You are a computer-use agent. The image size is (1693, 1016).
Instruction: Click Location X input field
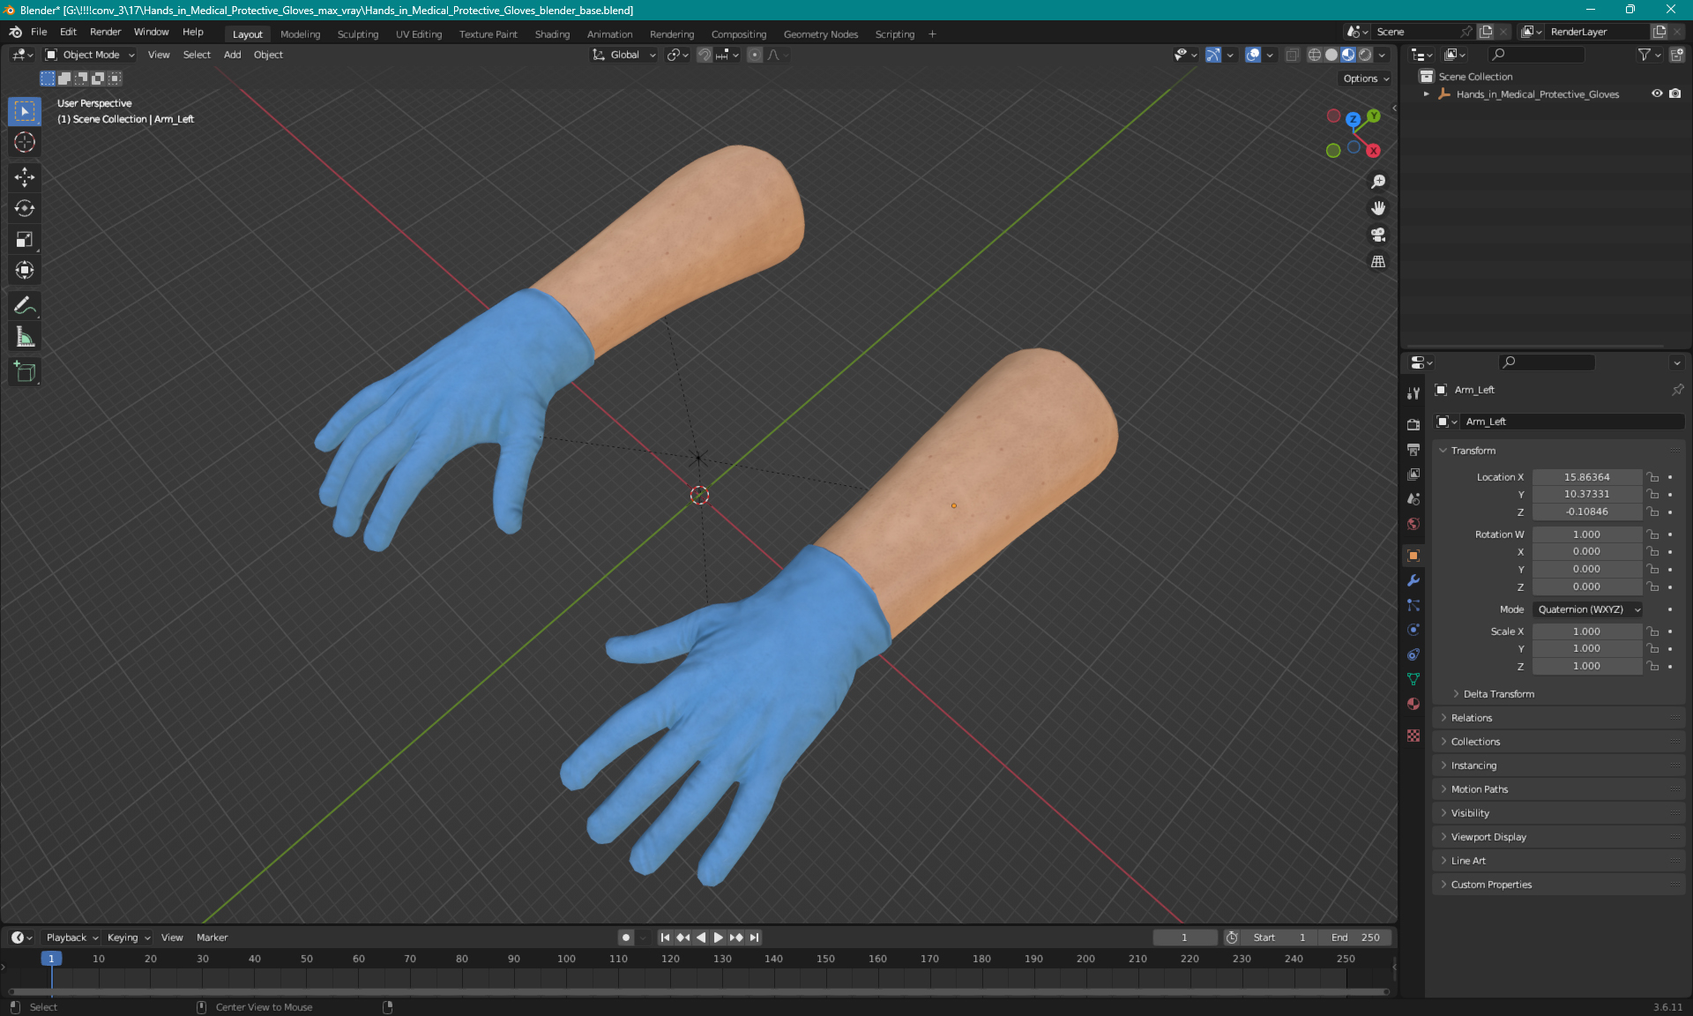coord(1585,475)
